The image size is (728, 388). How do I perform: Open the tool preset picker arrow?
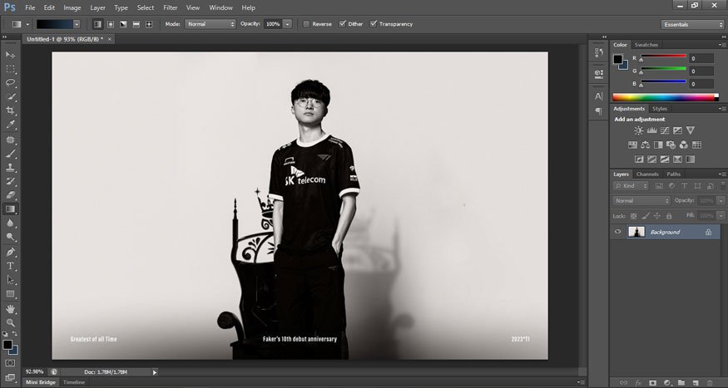[x=27, y=24]
